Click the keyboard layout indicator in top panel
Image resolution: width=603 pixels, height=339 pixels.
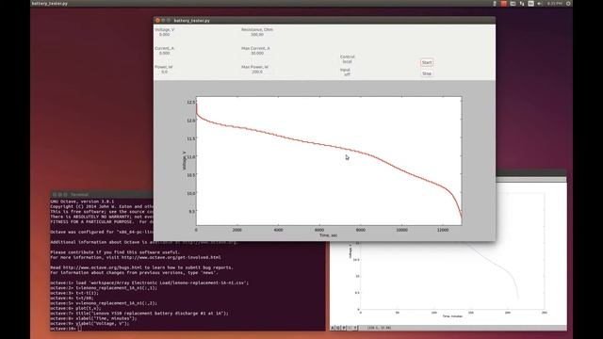(x=530, y=4)
